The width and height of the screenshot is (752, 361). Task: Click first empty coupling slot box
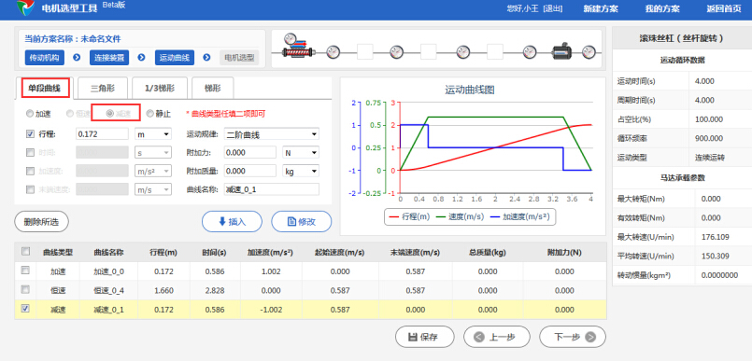pos(365,51)
